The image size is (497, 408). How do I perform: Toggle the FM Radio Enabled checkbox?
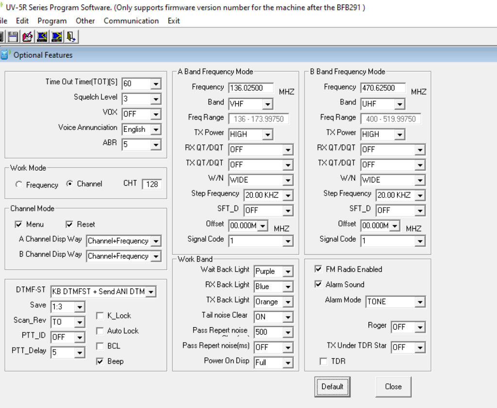[x=318, y=269]
